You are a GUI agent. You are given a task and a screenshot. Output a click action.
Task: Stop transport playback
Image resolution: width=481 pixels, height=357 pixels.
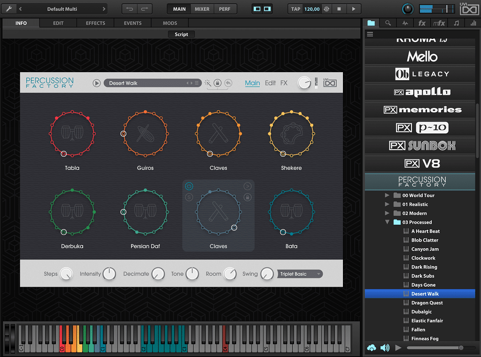[x=339, y=9]
